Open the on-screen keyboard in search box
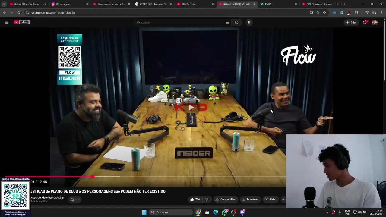Screen dimensions: 386x217 227,22
